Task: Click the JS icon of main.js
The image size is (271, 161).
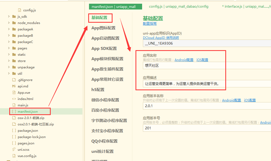Action: [14, 105]
